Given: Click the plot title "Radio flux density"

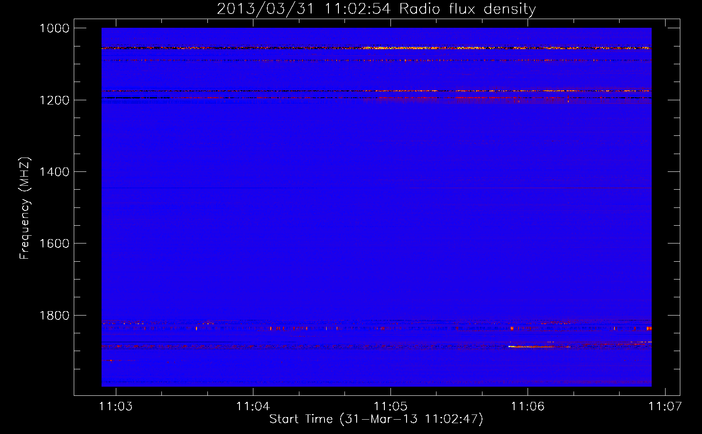Looking at the screenshot, I should click(x=467, y=9).
